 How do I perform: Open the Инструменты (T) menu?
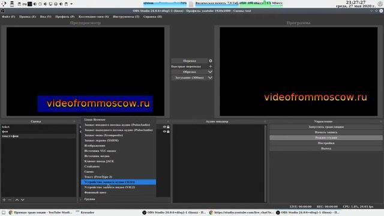tap(126, 17)
